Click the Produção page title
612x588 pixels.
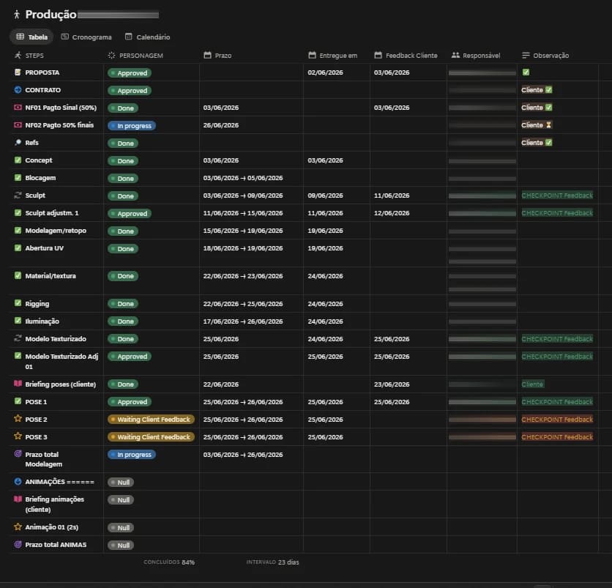click(51, 15)
